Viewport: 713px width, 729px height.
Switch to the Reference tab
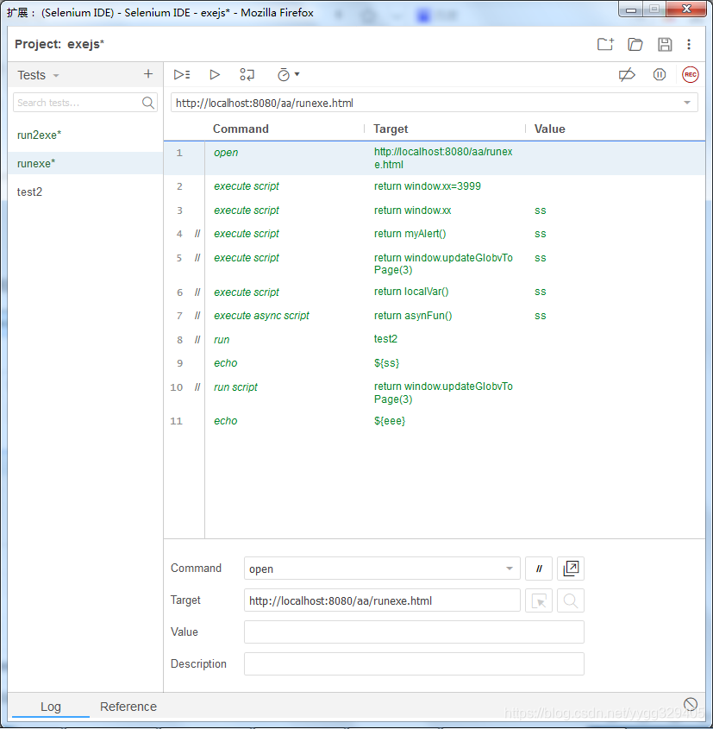click(x=128, y=707)
